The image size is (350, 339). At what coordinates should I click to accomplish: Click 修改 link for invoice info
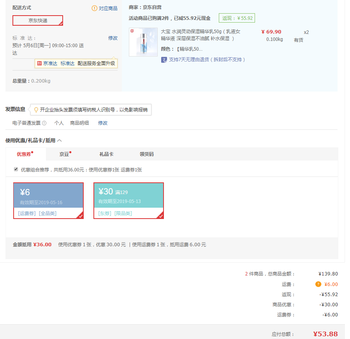[103, 123]
